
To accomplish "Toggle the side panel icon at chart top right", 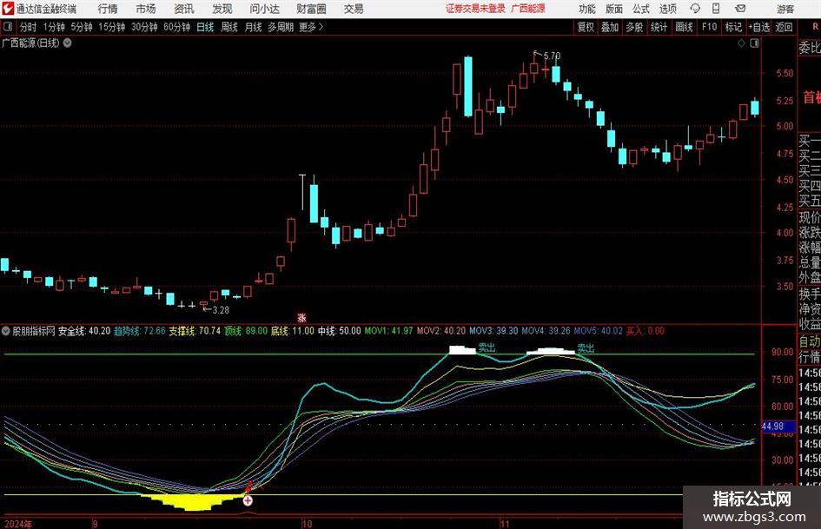I will pos(754,43).
